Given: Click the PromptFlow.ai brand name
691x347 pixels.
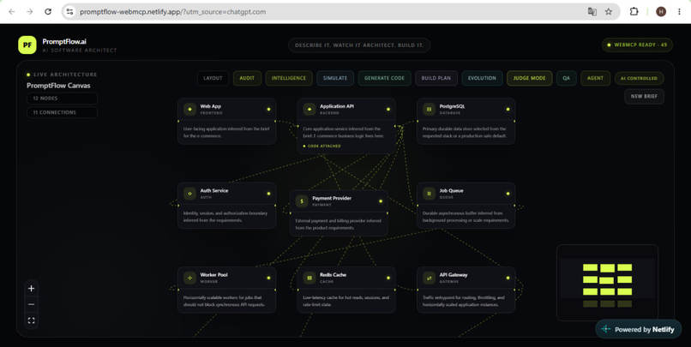Looking at the screenshot, I should [64, 41].
